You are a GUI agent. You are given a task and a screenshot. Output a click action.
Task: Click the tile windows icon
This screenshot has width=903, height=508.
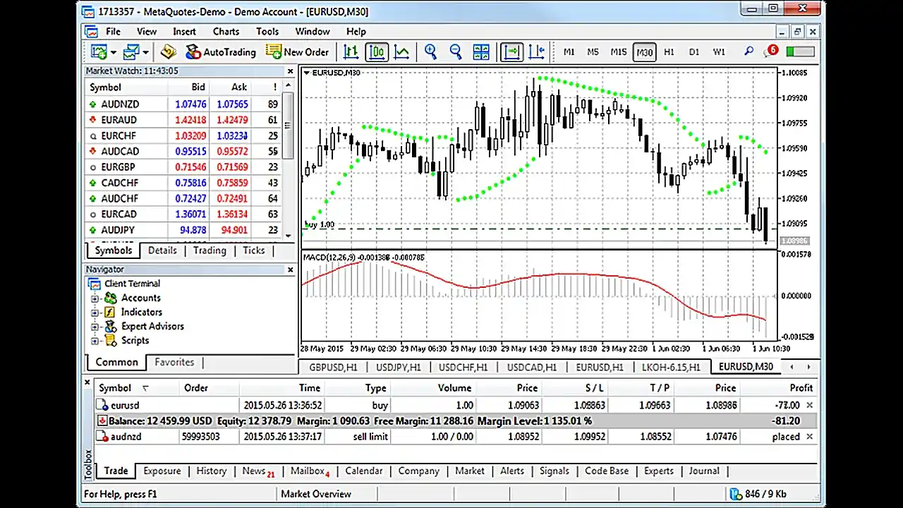click(481, 52)
